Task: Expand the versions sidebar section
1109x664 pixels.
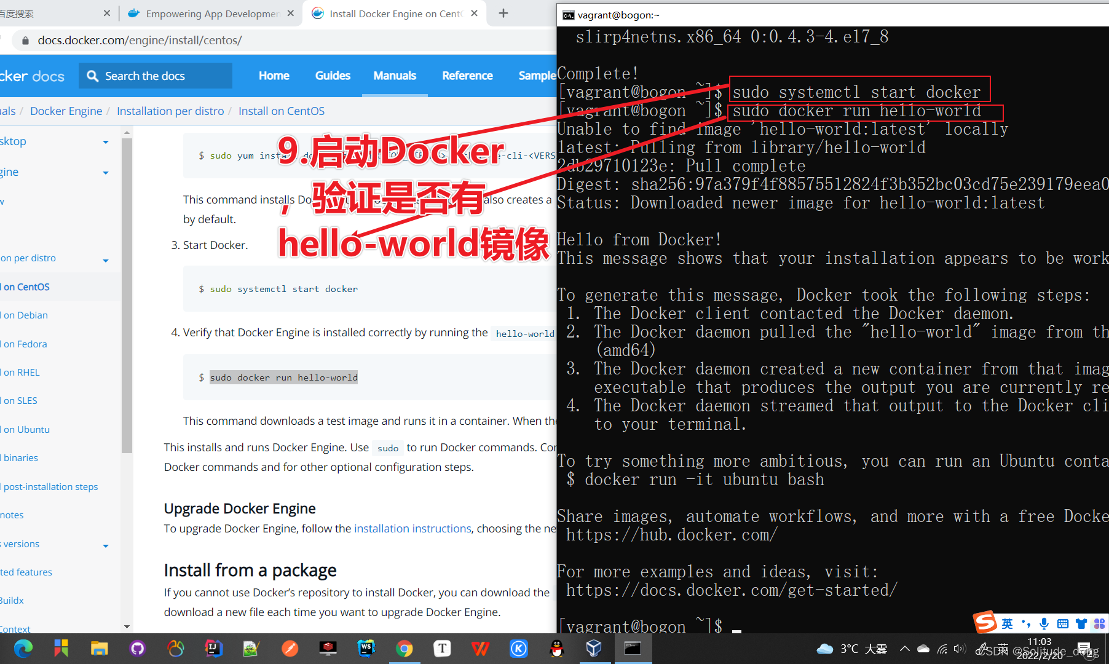Action: click(106, 545)
